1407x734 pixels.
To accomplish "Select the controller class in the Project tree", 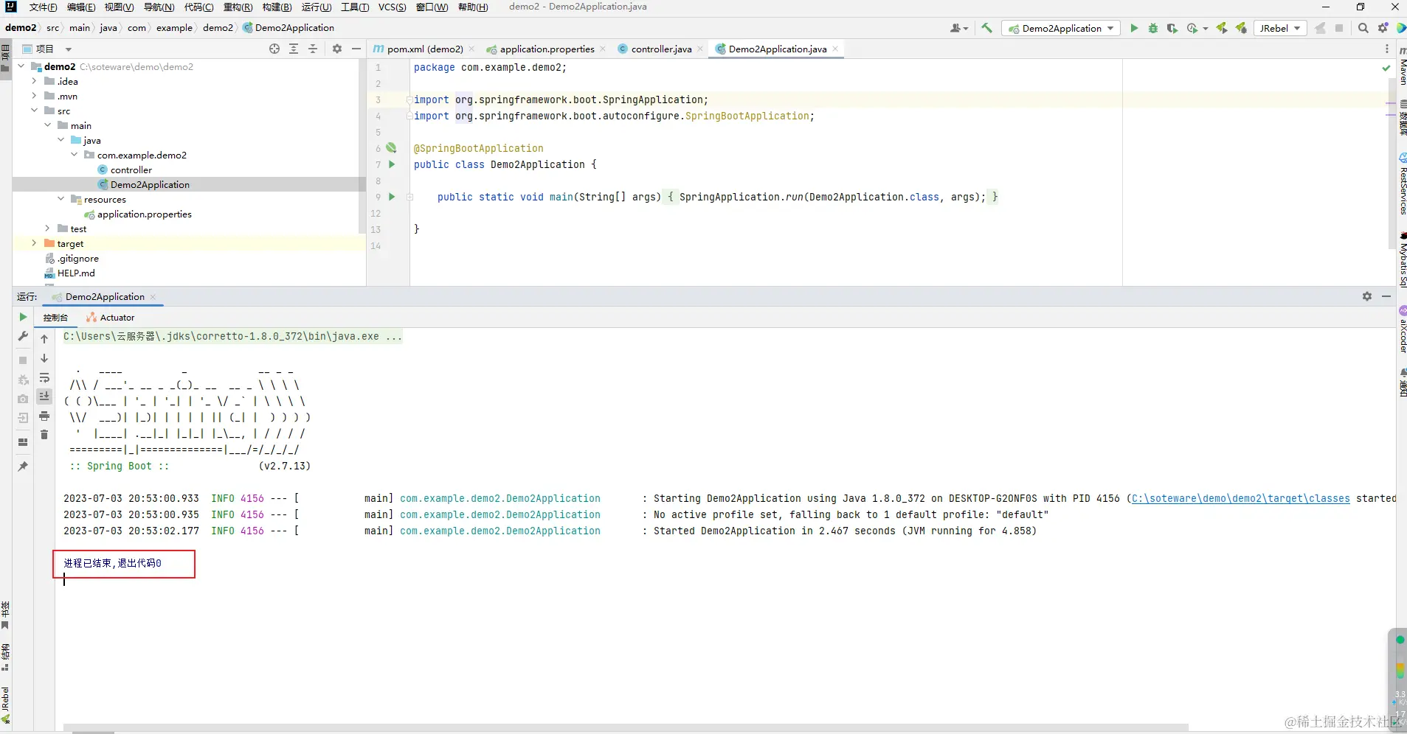I will coord(131,169).
